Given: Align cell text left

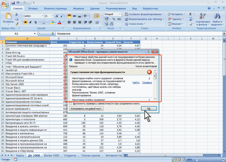Looking at the screenshot, I should [69, 22].
